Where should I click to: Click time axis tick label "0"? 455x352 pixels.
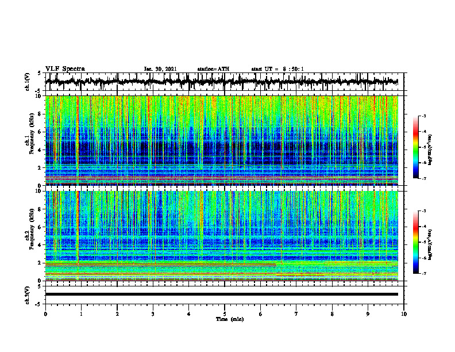coord(45,314)
